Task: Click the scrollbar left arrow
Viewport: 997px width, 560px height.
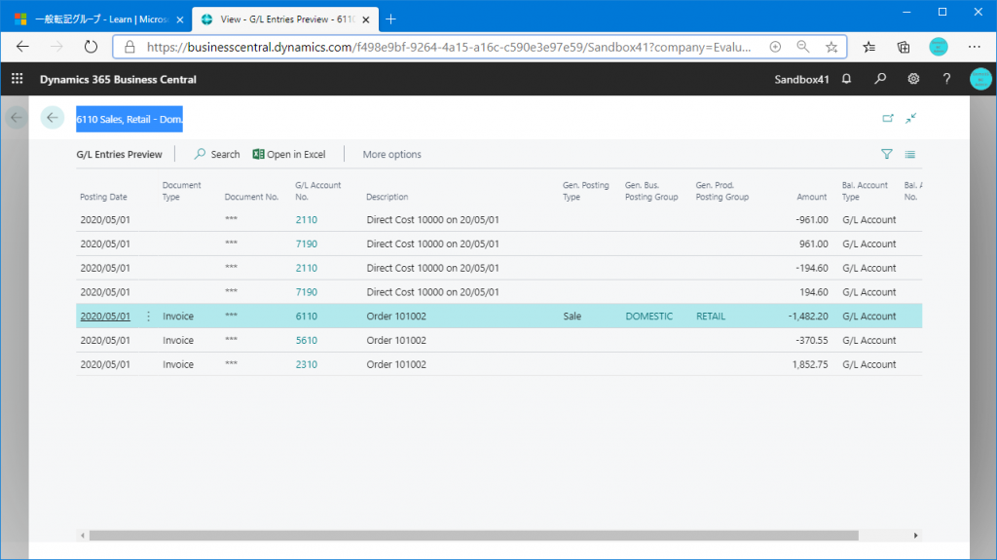Action: click(x=83, y=536)
